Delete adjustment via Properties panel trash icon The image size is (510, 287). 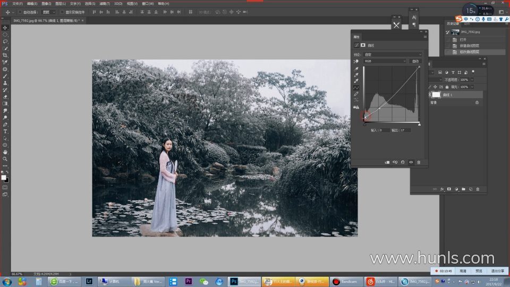[x=419, y=162]
